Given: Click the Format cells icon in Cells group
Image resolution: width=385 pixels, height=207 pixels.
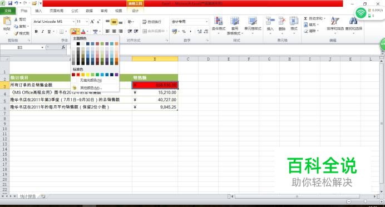Looking at the screenshot, I should coord(294,21).
